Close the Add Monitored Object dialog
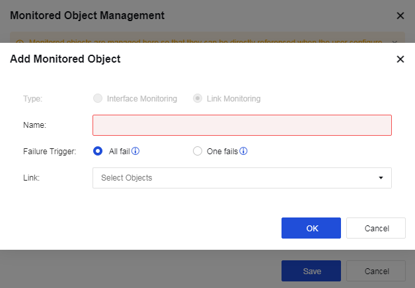The width and height of the screenshot is (415, 288). coord(400,59)
